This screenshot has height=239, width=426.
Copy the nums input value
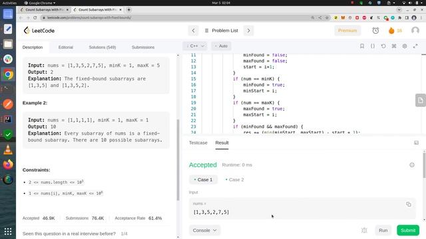pyautogui.click(x=408, y=204)
